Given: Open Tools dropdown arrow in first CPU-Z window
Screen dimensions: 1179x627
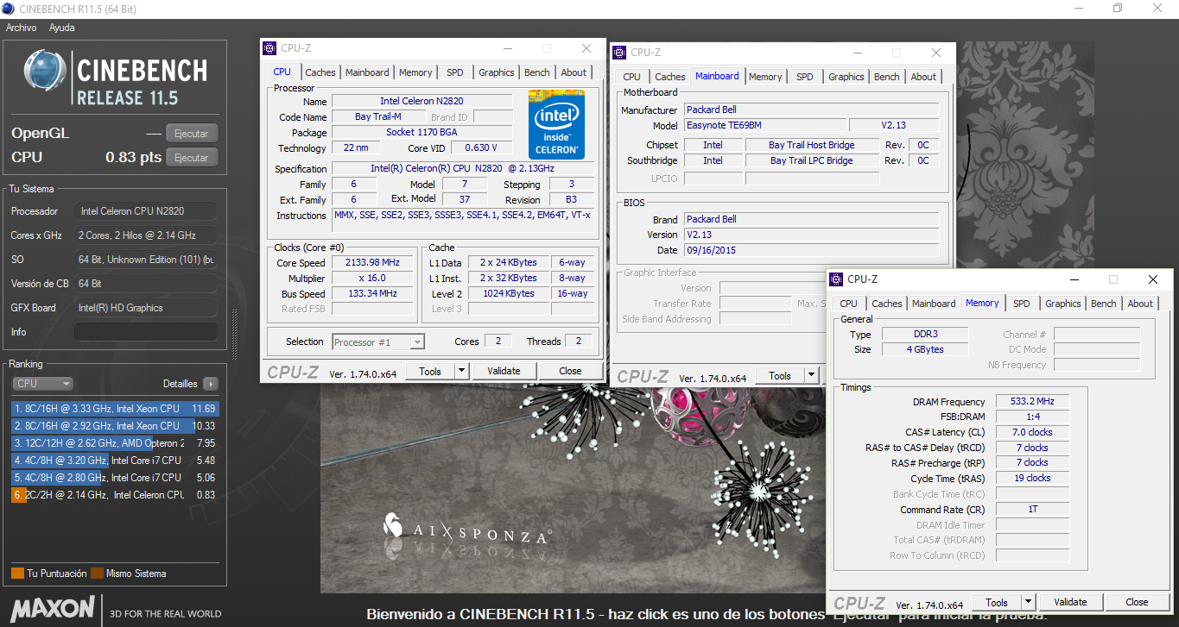Looking at the screenshot, I should click(461, 371).
